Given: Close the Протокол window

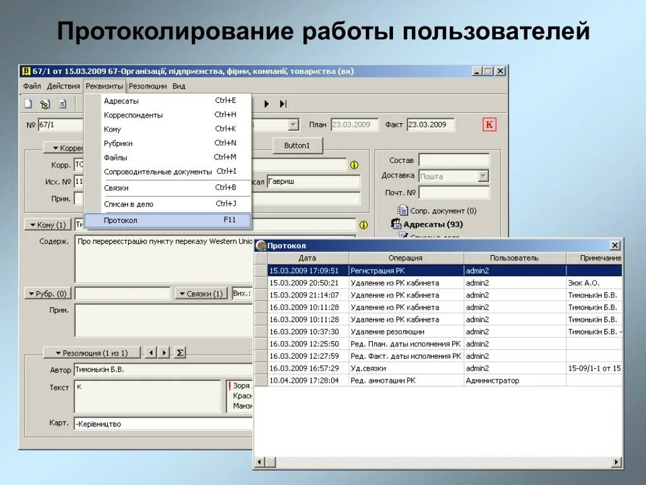Looking at the screenshot, I should pos(615,246).
